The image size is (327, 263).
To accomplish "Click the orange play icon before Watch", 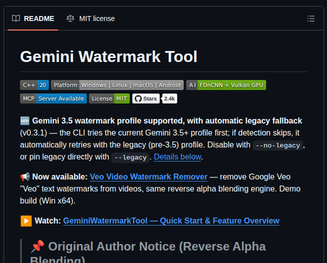I will (x=26, y=221).
